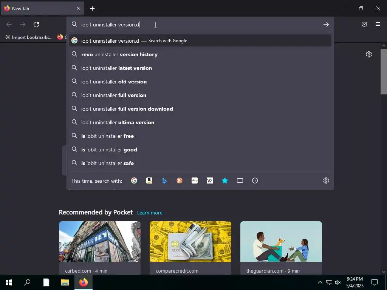
Task: Choose suggestion 'iobit uninstaller full version download'
Action: point(200,109)
